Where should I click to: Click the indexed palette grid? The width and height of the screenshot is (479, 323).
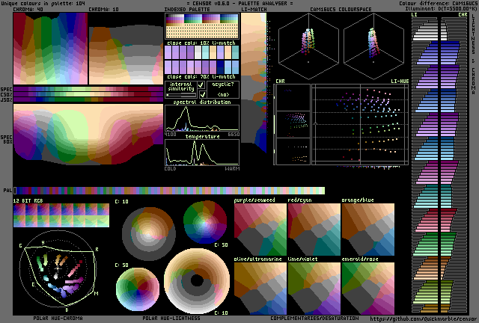[201, 27]
